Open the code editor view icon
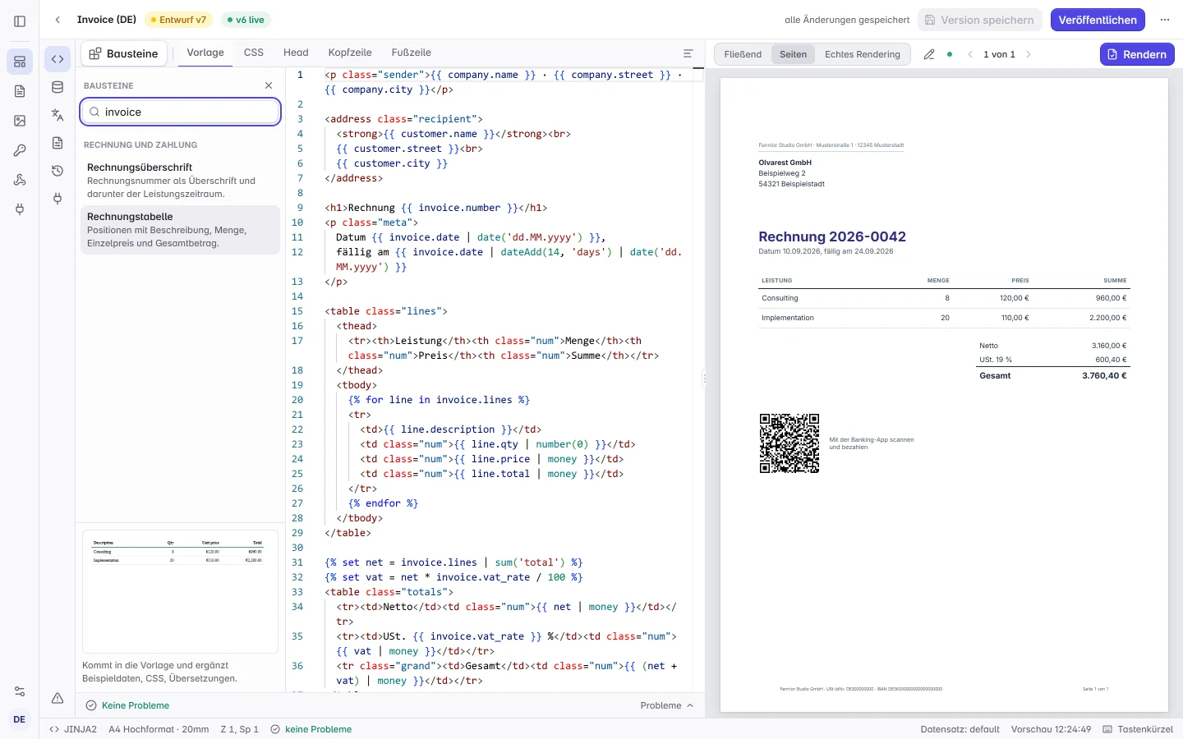The width and height of the screenshot is (1183, 739). coord(58,59)
